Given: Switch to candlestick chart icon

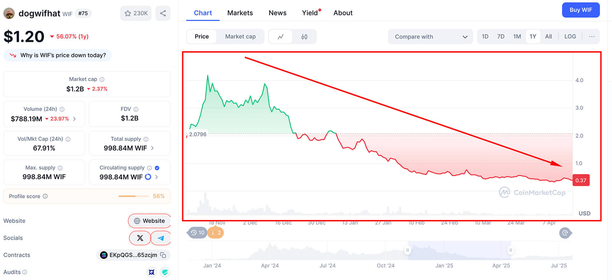Looking at the screenshot, I should coord(304,36).
